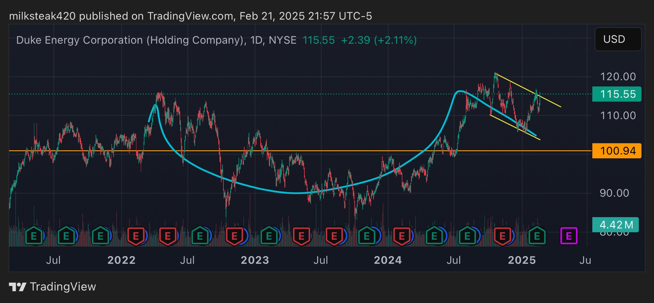Open the first green earnings marker of 2021
The image size is (654, 303).
pos(34,236)
